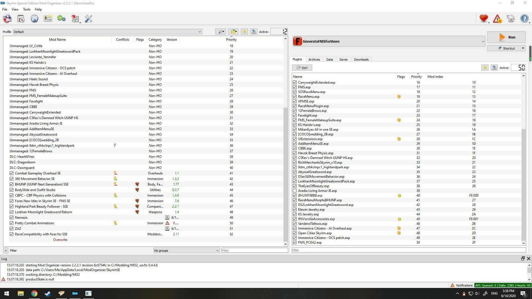This screenshot has width=532, height=299.
Task: Click the Install Mod from archive icon
Action: click(7, 19)
